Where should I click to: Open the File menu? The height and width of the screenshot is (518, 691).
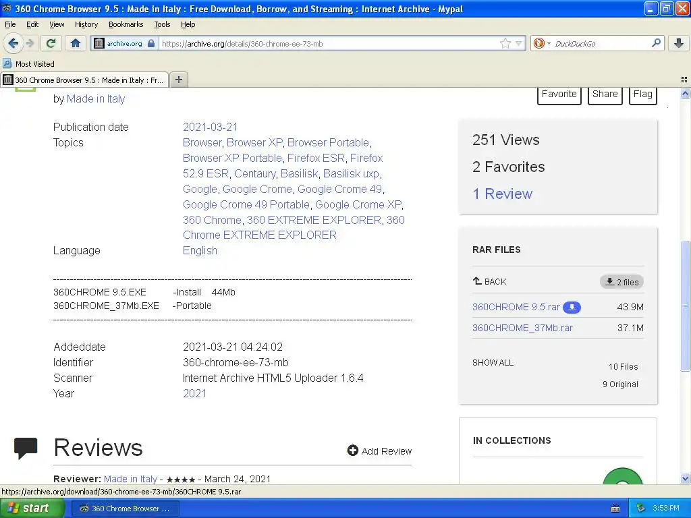10,24
